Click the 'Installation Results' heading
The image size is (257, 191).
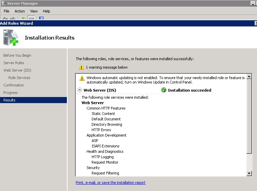(x=50, y=38)
